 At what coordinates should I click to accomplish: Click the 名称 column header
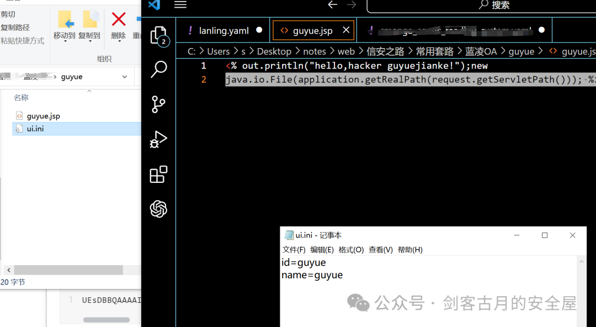point(21,98)
